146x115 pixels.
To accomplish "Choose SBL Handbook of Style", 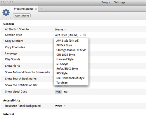I will (70, 78).
